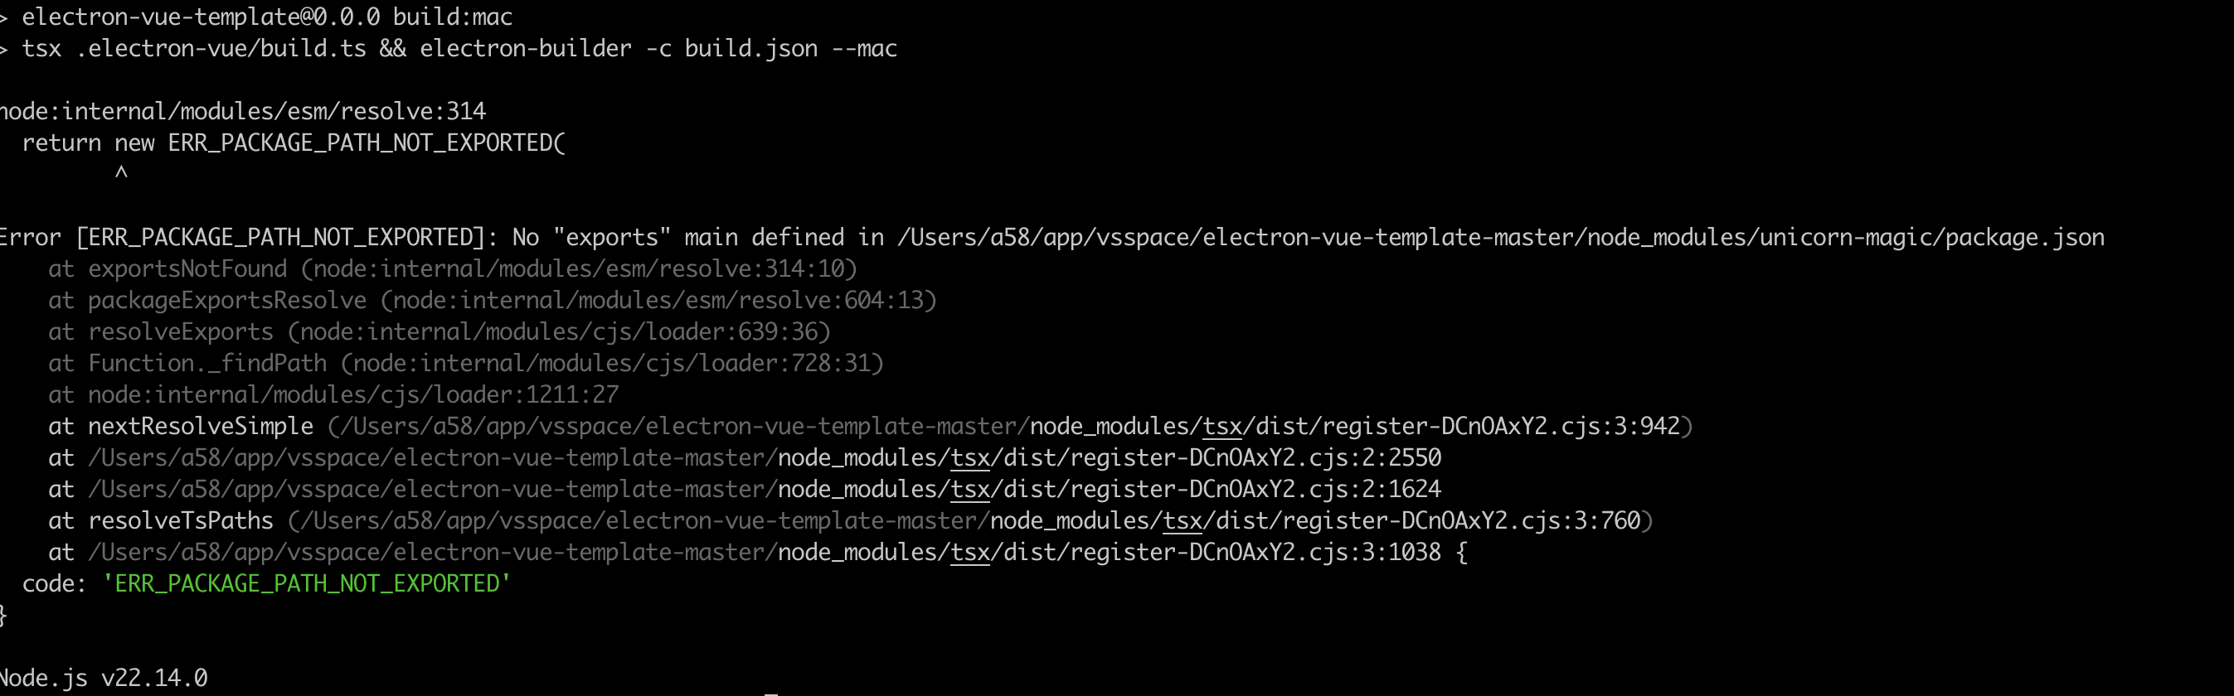The image size is (2234, 696).
Task: Click the cjs/loader:1211:27 stack frame
Action: click(334, 395)
